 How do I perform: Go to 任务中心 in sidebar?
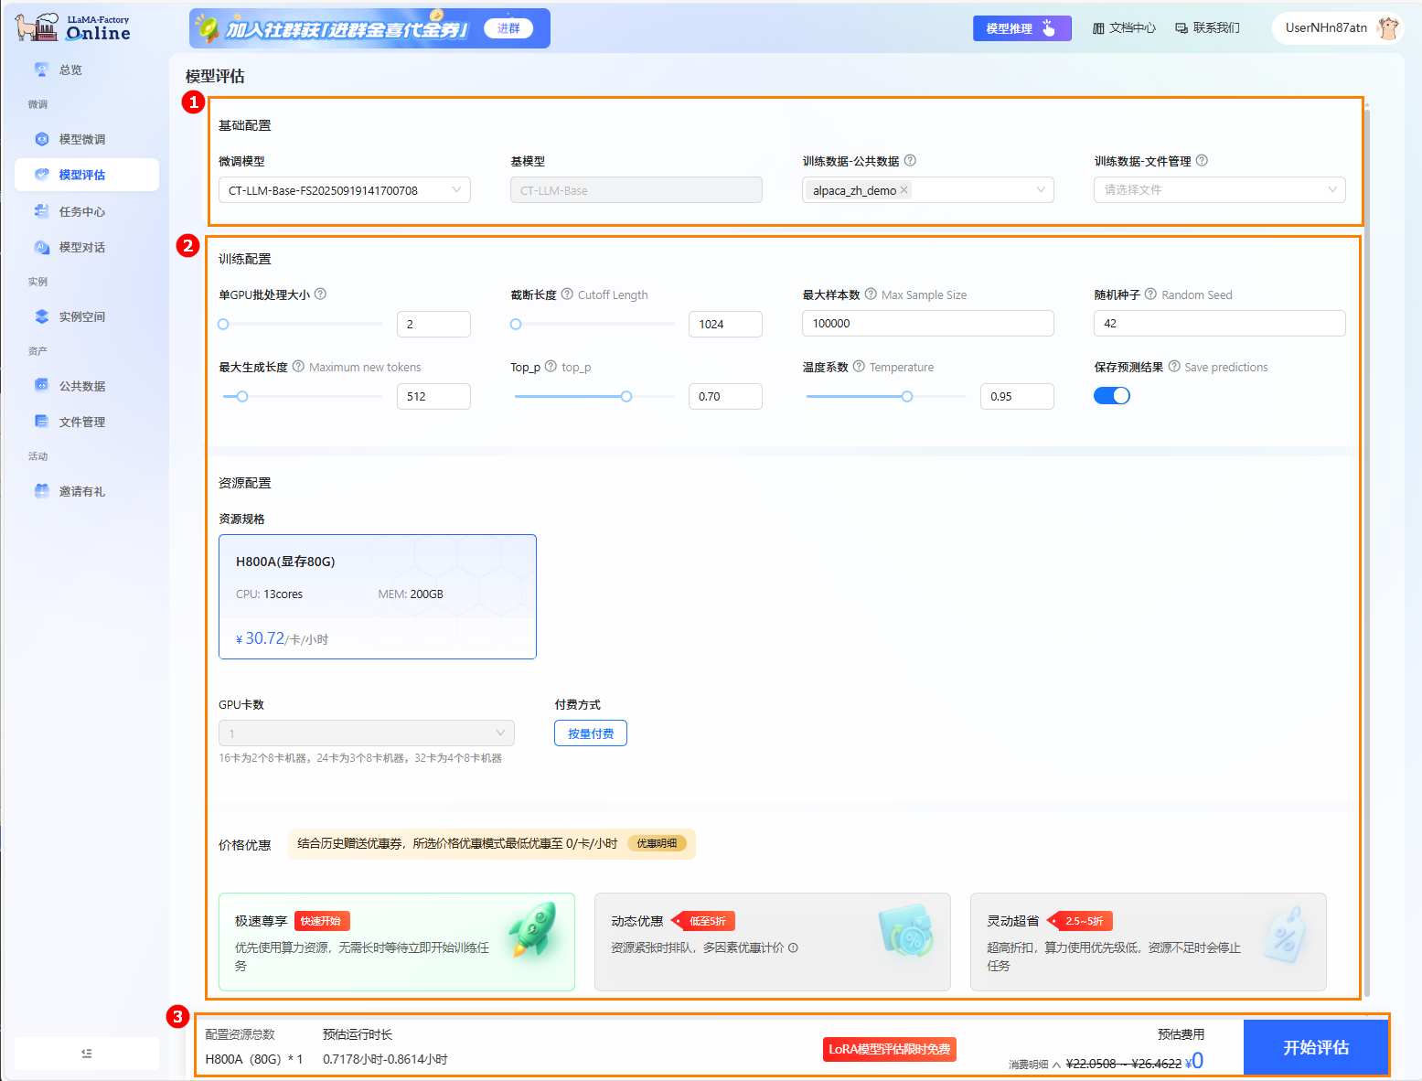[82, 211]
